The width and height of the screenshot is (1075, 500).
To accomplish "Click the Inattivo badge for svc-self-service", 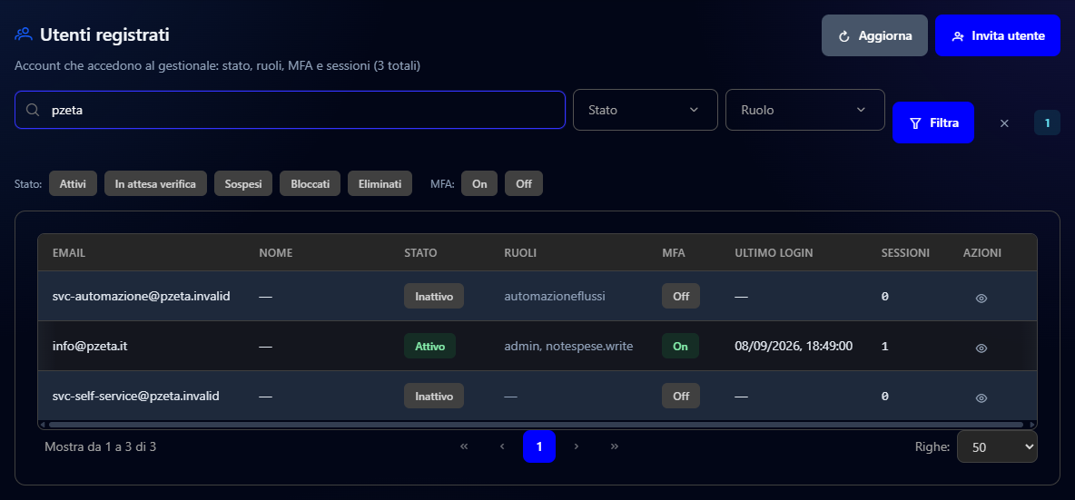I will (434, 396).
